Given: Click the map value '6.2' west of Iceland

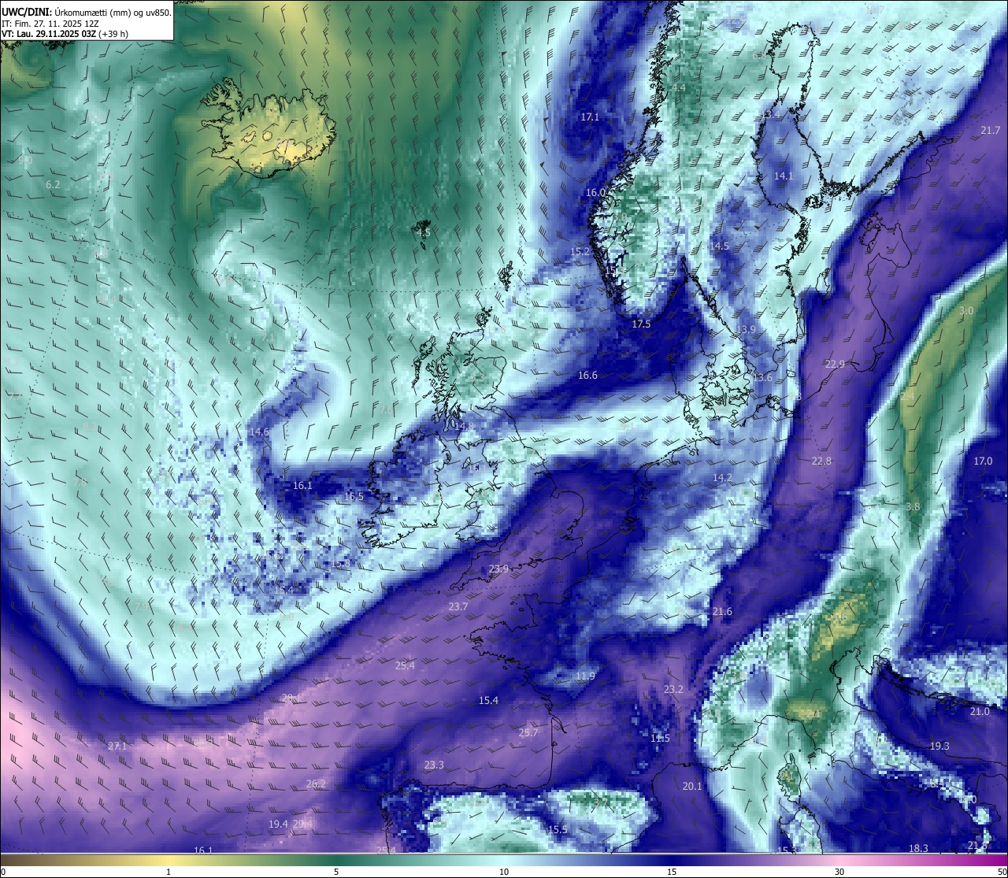Looking at the screenshot, I should [53, 184].
